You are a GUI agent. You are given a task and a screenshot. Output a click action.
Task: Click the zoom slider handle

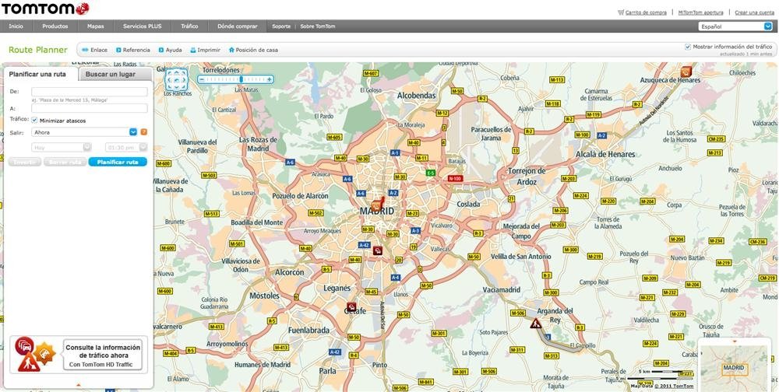[x=241, y=79]
